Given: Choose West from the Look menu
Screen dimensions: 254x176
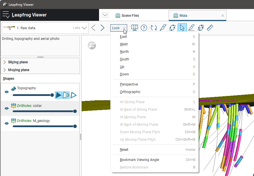Looking at the screenshot, I should tap(155, 44).
